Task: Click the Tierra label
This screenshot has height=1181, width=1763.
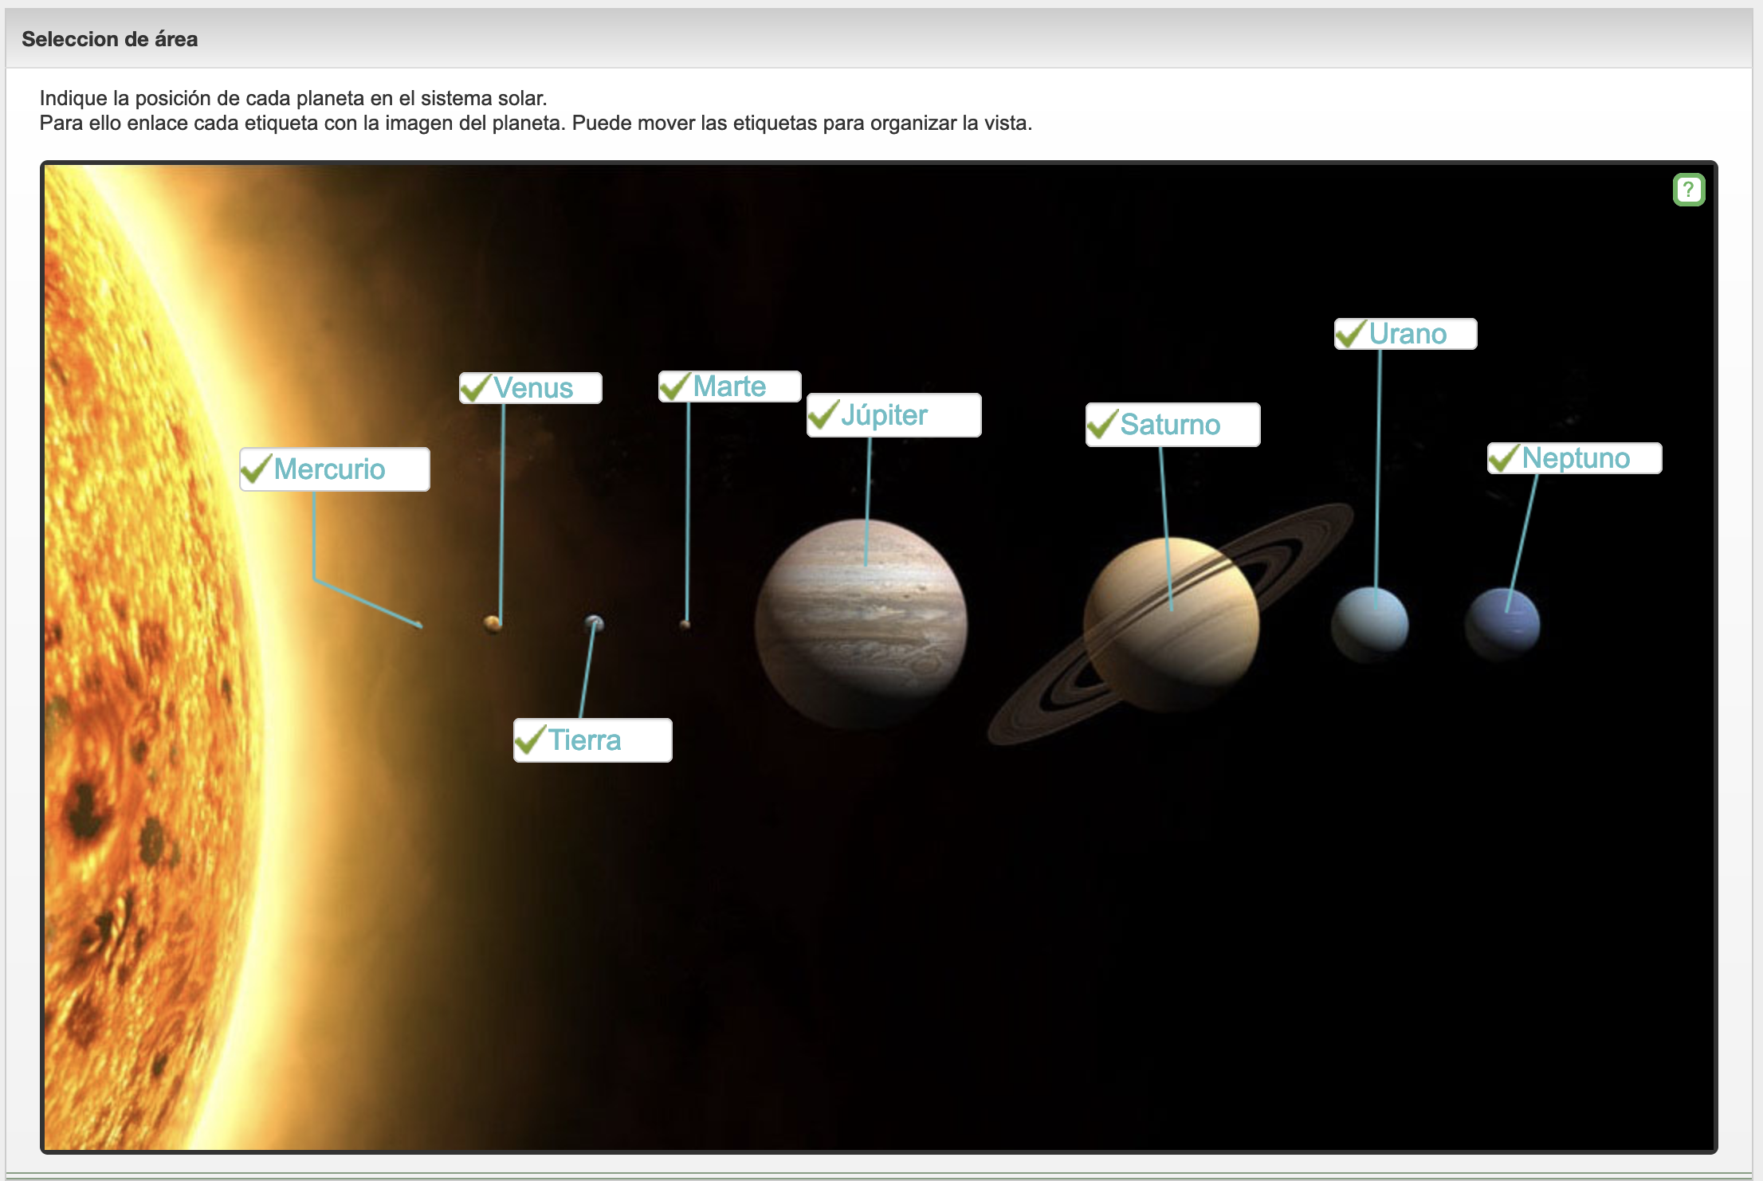Action: [593, 740]
